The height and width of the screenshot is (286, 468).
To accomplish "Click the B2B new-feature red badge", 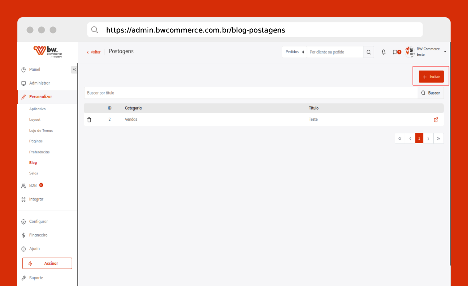I will point(41,185).
